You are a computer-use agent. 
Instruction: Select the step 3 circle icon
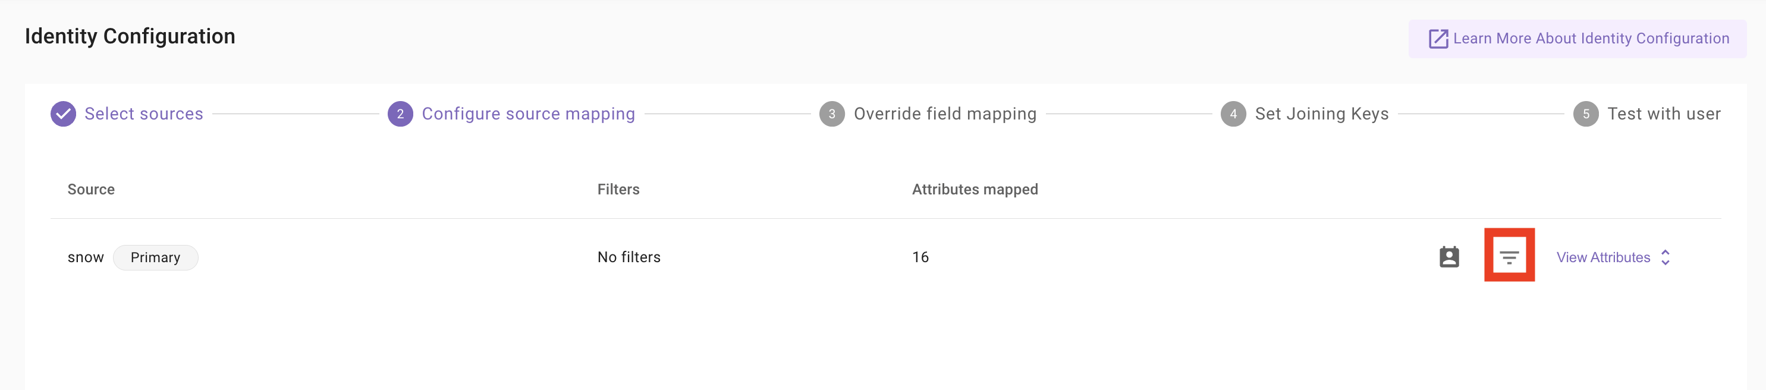pos(832,114)
